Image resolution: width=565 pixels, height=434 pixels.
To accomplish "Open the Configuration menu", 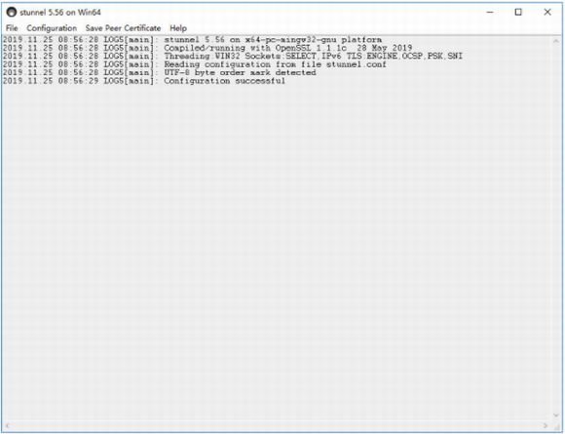I will click(52, 28).
